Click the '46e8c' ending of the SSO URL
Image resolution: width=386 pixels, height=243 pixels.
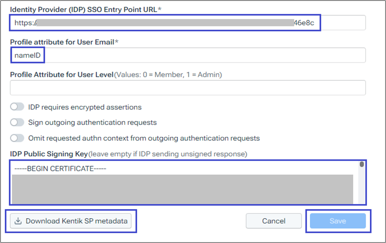click(x=304, y=23)
